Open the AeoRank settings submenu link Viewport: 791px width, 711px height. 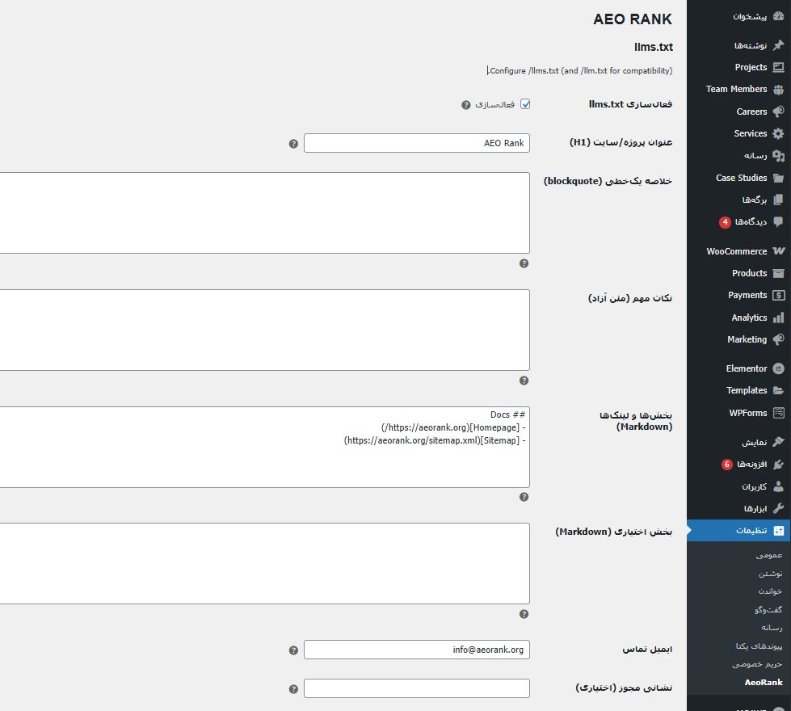point(764,682)
